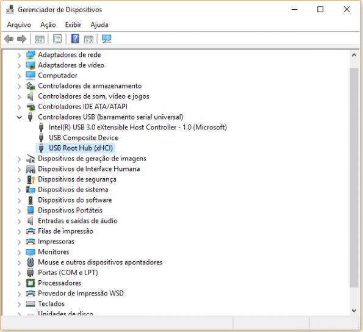Screen dimensions: 363x332
Task: Open the Ação menu
Action: tap(48, 24)
